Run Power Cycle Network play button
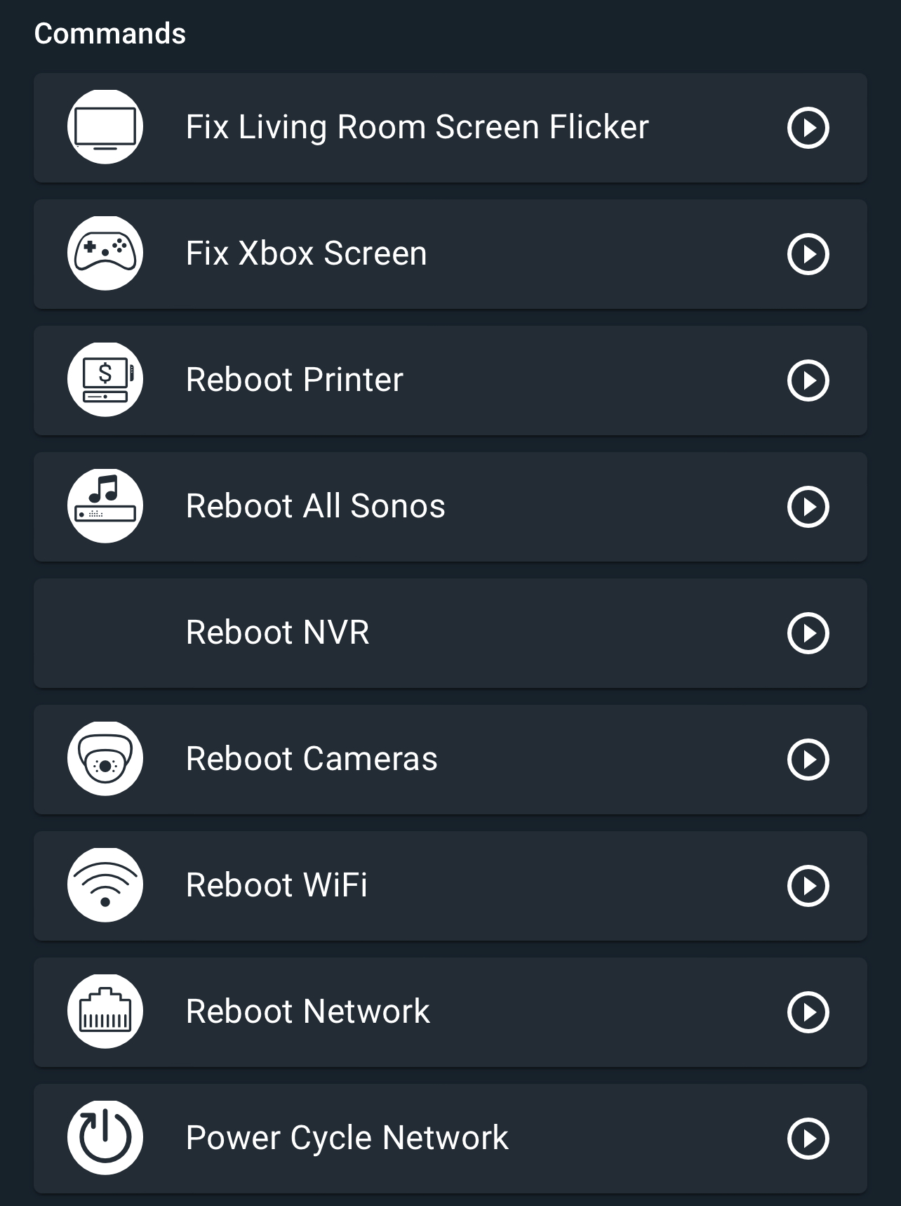This screenshot has height=1206, width=901. point(808,1139)
